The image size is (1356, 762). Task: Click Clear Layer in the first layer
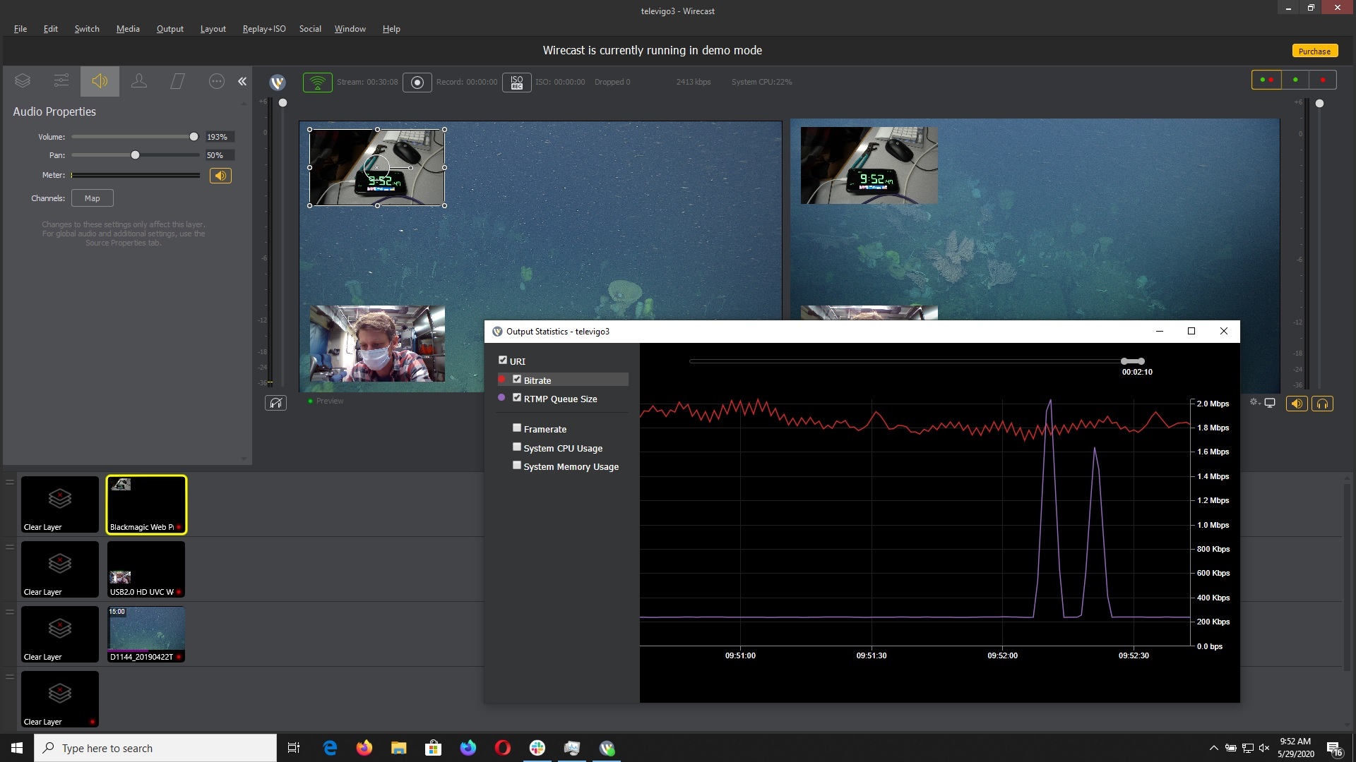[60, 504]
